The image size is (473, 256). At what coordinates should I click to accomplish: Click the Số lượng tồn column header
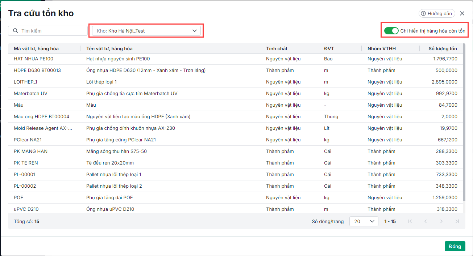pyautogui.click(x=443, y=48)
